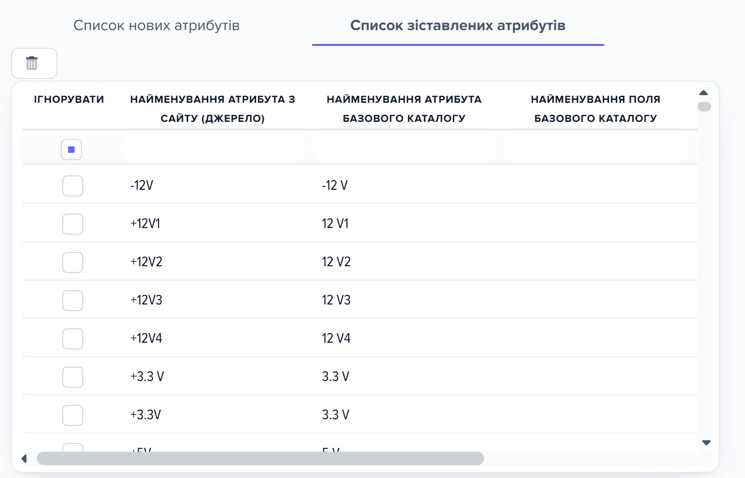The height and width of the screenshot is (478, 745).
Task: Select the +12V4 source attribute cell
Action: pyautogui.click(x=213, y=338)
